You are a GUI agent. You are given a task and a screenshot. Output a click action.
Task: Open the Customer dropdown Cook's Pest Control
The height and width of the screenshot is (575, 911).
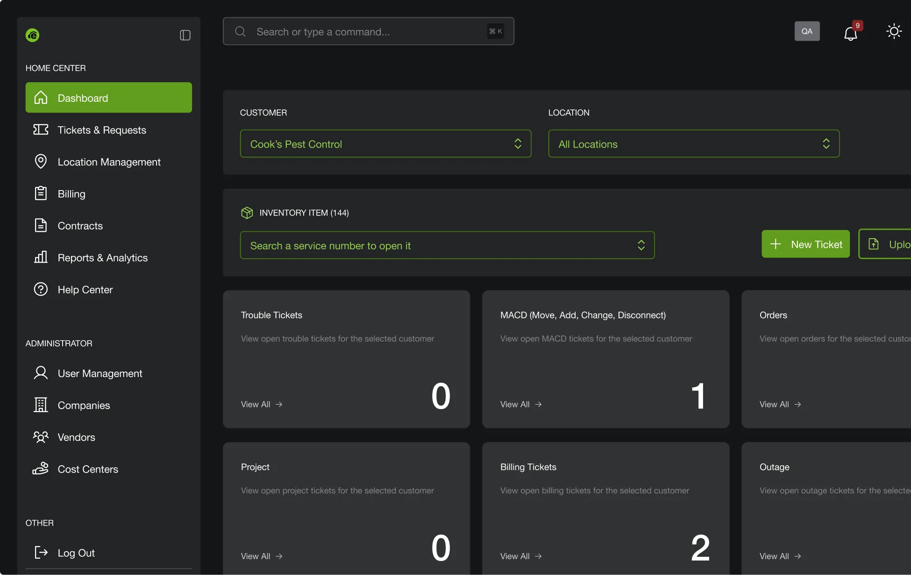(x=385, y=144)
